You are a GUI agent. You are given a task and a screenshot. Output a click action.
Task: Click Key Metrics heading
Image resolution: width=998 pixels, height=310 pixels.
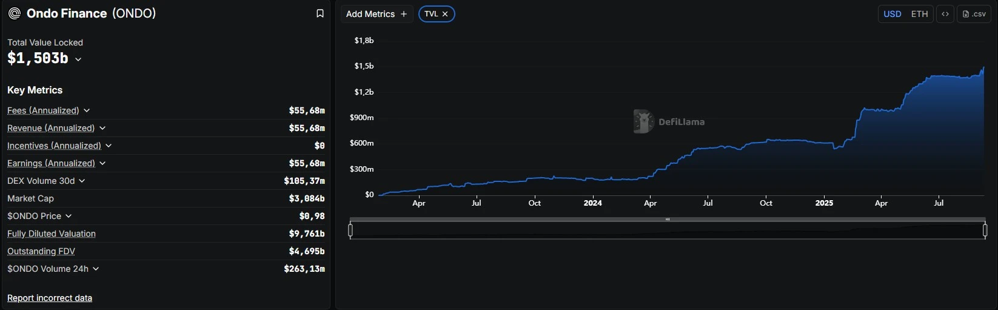(x=35, y=90)
